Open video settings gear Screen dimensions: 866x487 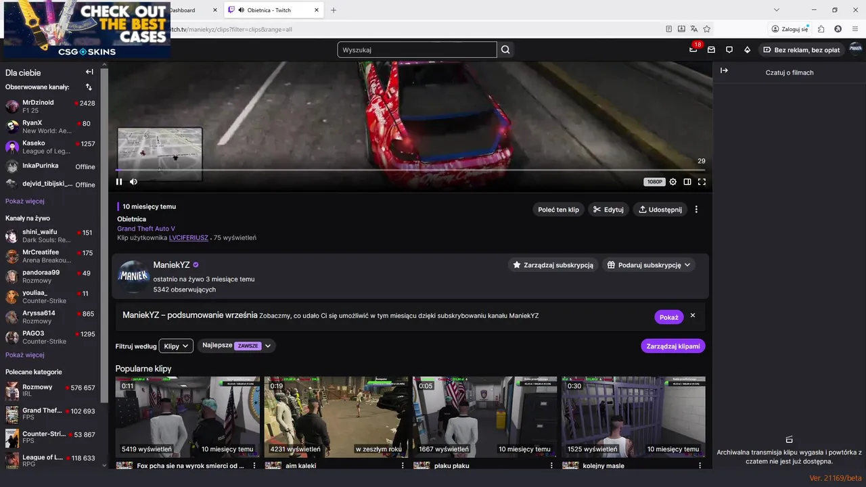pyautogui.click(x=673, y=181)
